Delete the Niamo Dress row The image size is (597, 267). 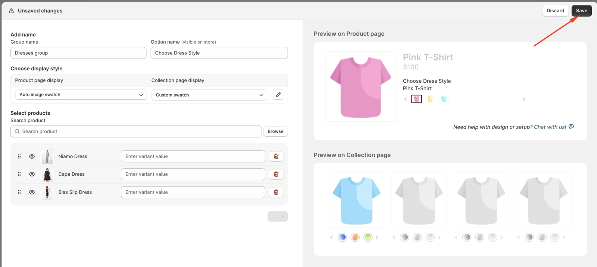(x=276, y=156)
